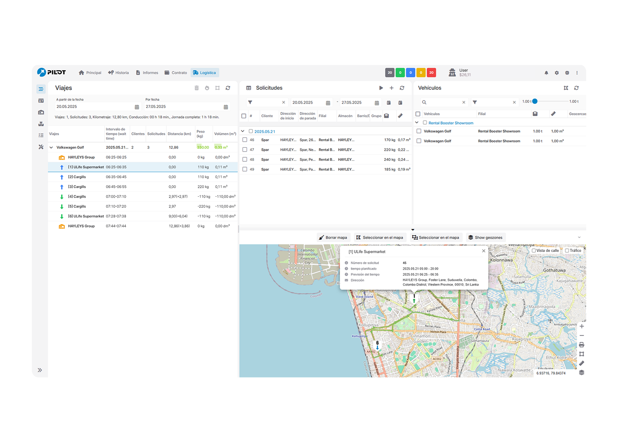This screenshot has width=618, height=442.
Task: Click the play icon in Solicitudes
Action: pos(381,88)
